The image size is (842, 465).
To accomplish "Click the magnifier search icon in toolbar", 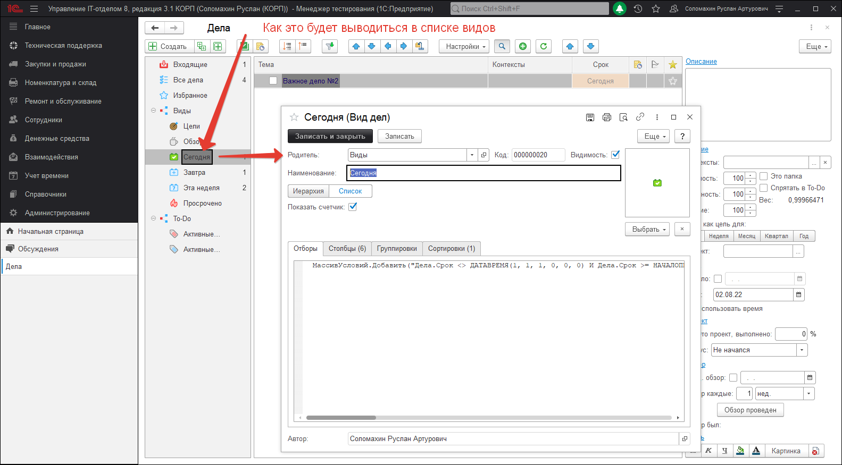I will pyautogui.click(x=502, y=46).
